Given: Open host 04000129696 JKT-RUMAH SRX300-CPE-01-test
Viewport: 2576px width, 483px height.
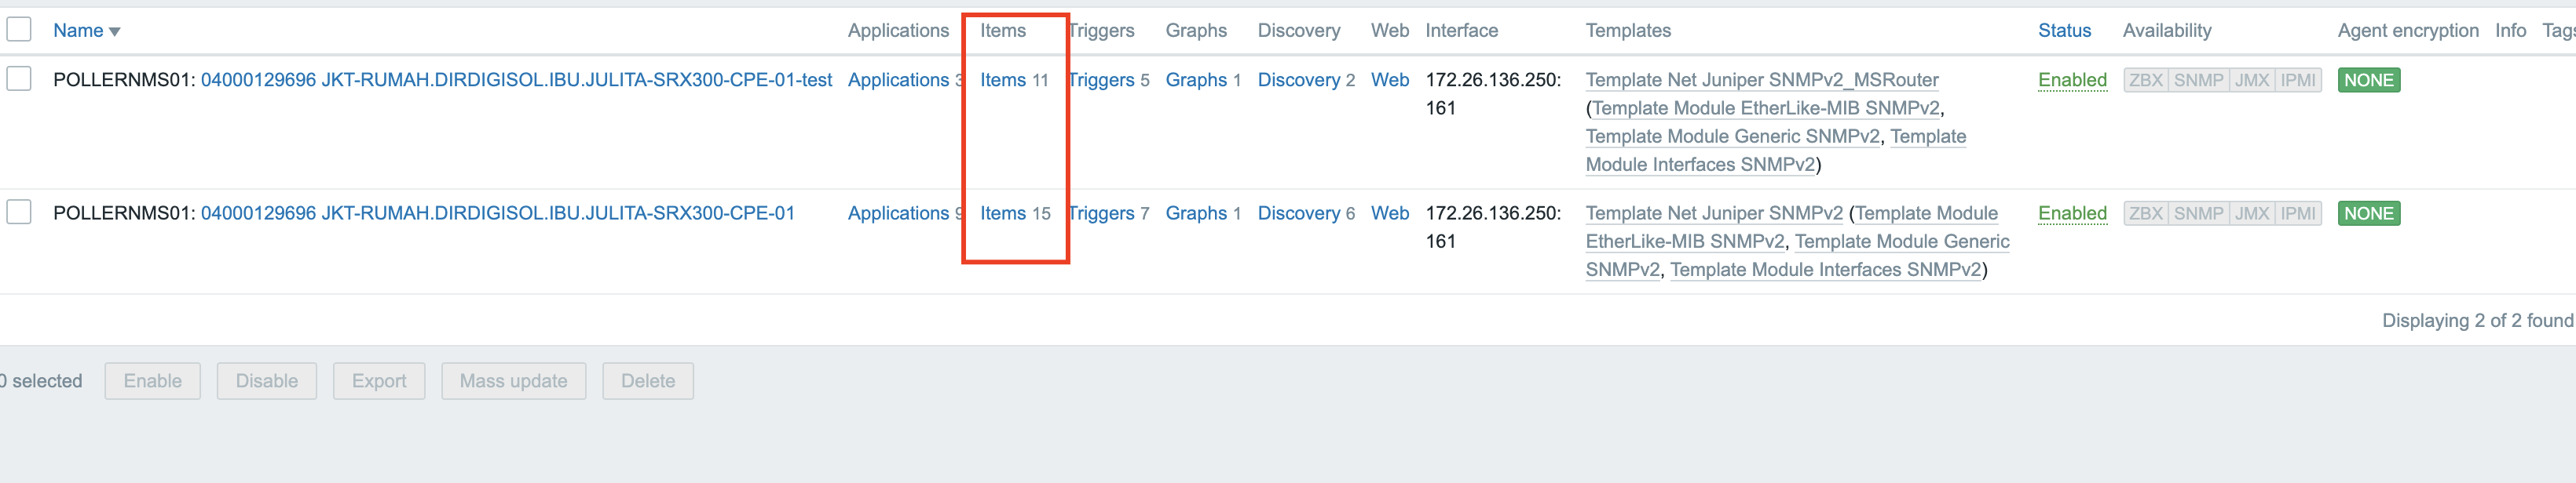Looking at the screenshot, I should [x=516, y=80].
